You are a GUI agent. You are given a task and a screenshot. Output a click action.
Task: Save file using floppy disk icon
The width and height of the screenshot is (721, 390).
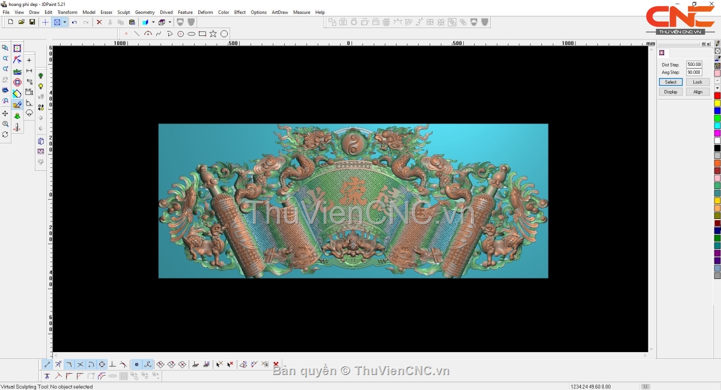pyautogui.click(x=32, y=22)
